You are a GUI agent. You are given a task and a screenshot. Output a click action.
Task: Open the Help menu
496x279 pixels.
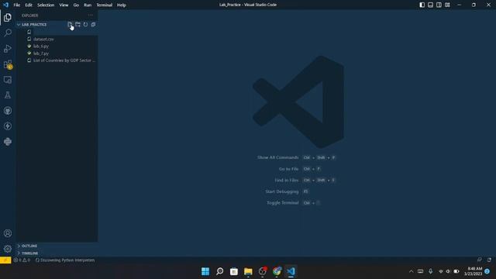pos(122,5)
